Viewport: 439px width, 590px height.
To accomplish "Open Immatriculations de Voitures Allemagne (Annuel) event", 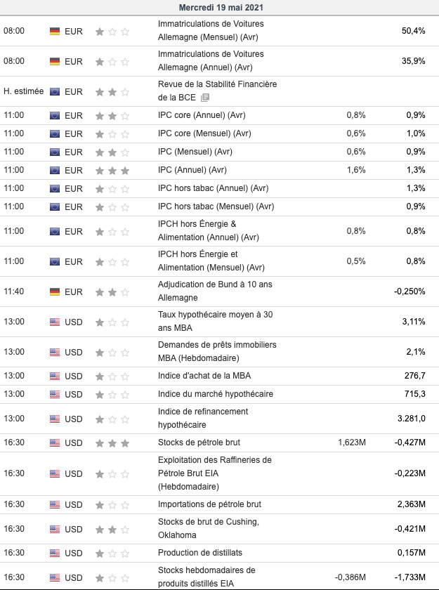I will pos(210,61).
